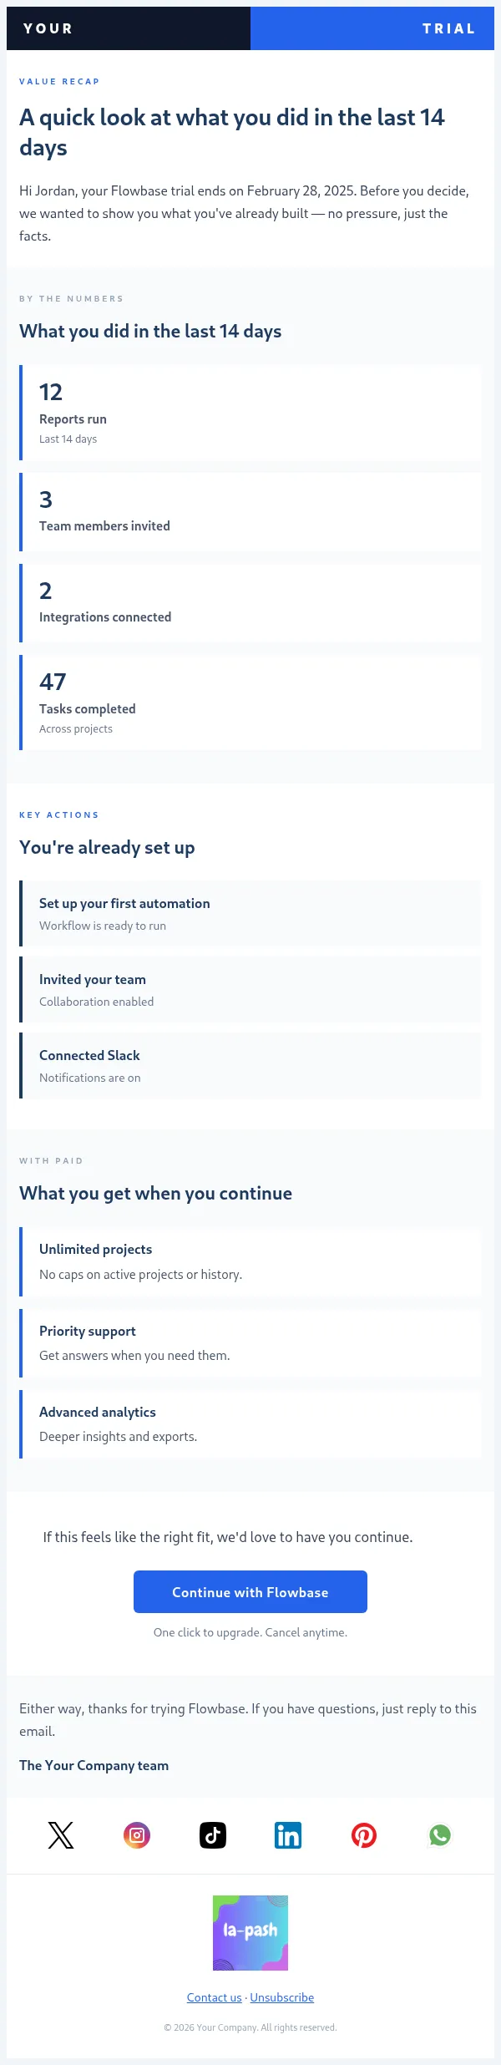
Task: Visit the LinkedIn social icon
Action: pos(288,1835)
